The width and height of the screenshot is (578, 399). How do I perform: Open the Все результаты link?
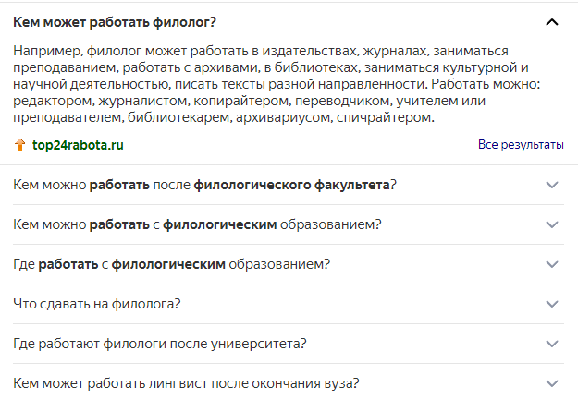click(x=521, y=145)
